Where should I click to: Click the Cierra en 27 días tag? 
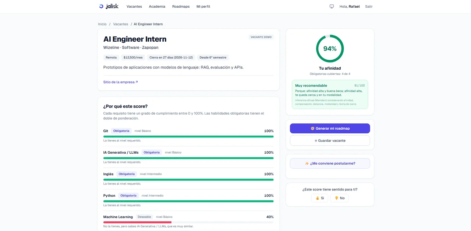tap(171, 57)
